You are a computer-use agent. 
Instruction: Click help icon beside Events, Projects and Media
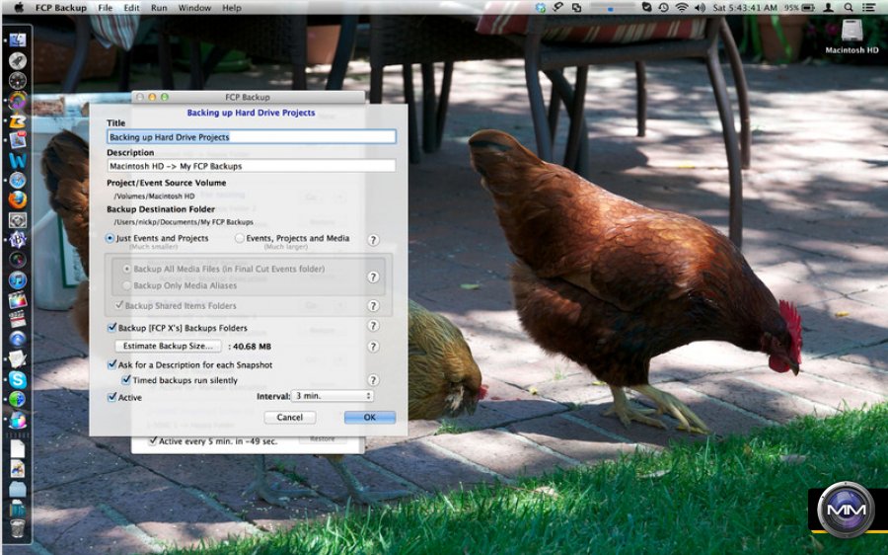coord(373,240)
